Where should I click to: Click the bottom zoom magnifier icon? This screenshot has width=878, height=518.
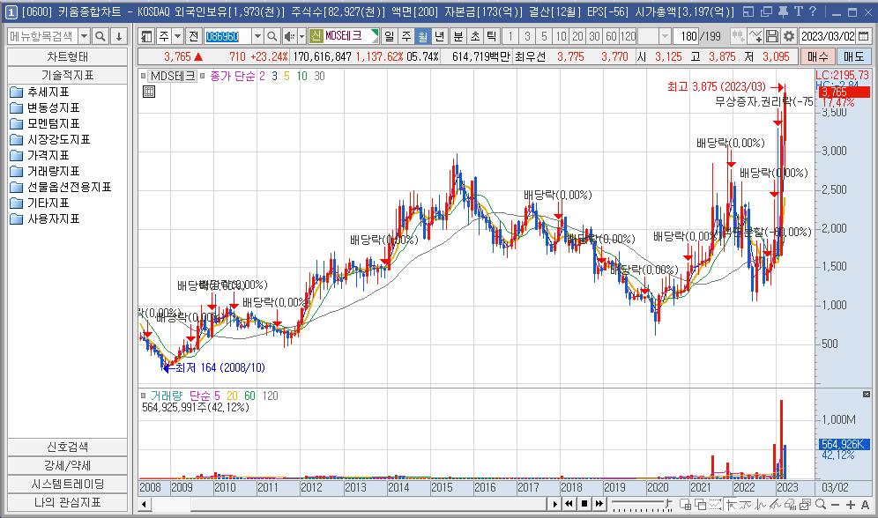(821, 505)
